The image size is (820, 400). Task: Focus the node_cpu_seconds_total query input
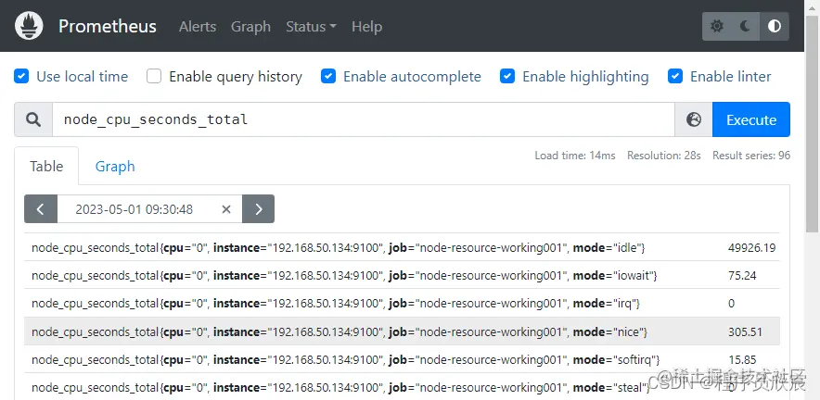coord(362,119)
